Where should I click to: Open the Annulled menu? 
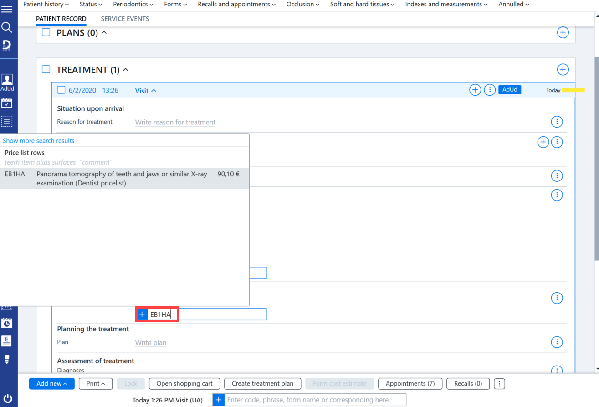point(514,4)
